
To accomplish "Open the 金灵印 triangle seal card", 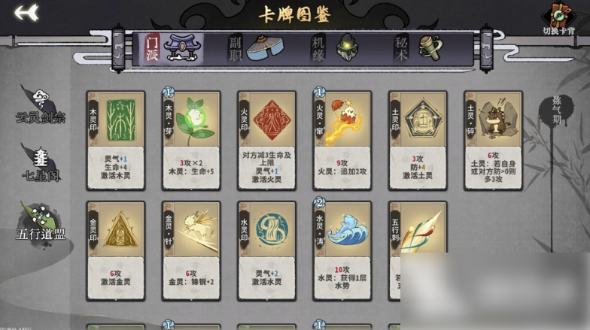I will click(116, 251).
